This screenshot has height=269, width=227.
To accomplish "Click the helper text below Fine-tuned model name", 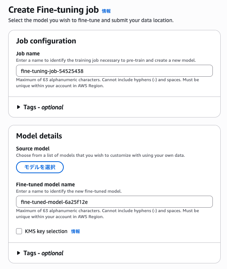I will click(x=107, y=213).
